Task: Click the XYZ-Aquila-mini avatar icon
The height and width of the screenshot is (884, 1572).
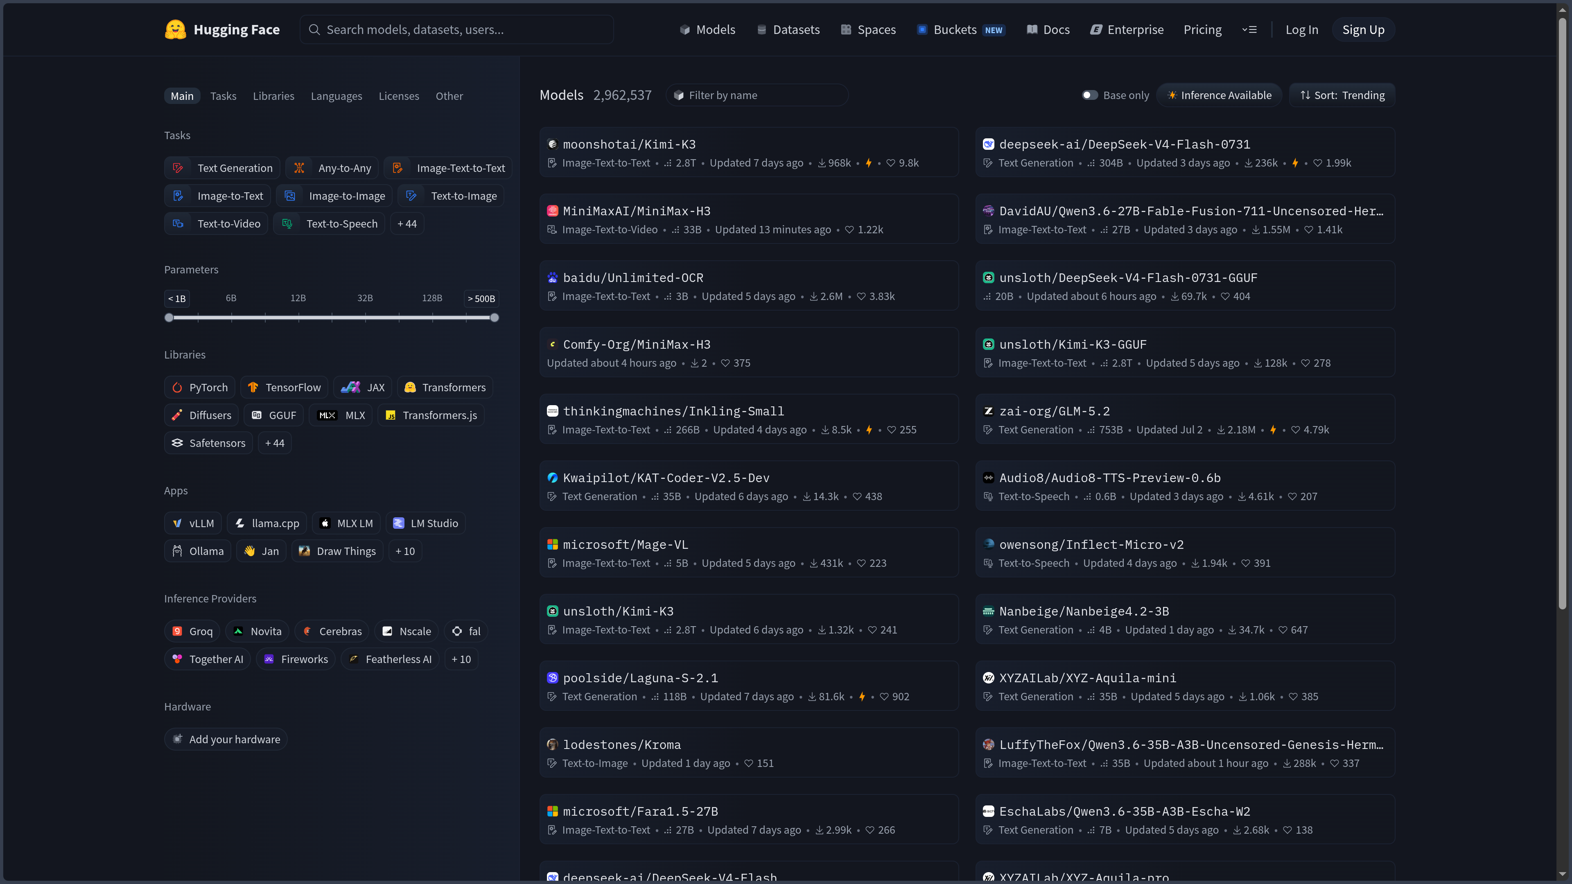Action: [x=989, y=678]
